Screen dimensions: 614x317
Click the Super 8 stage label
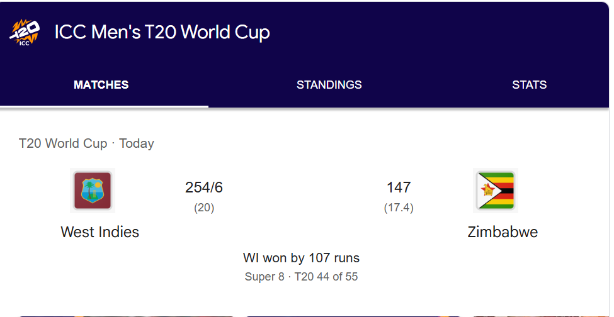(264, 277)
